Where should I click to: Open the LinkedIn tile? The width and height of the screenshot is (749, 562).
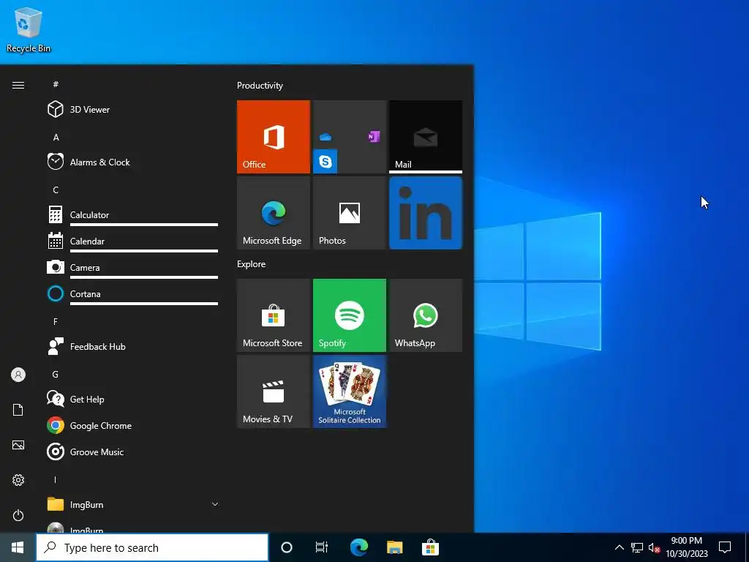tap(426, 213)
